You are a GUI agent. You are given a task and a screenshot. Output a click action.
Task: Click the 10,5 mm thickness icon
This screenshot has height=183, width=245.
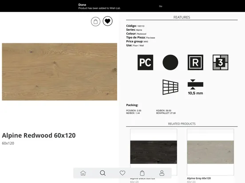(x=195, y=87)
